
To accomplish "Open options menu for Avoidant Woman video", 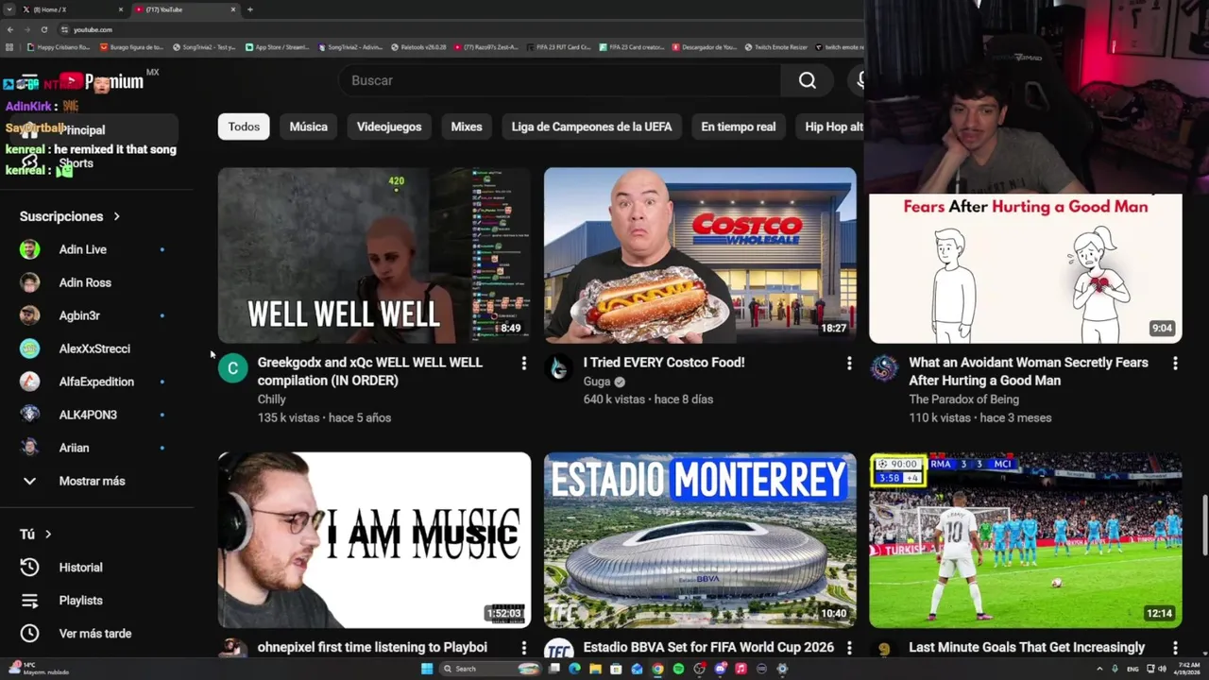I will pyautogui.click(x=1175, y=363).
